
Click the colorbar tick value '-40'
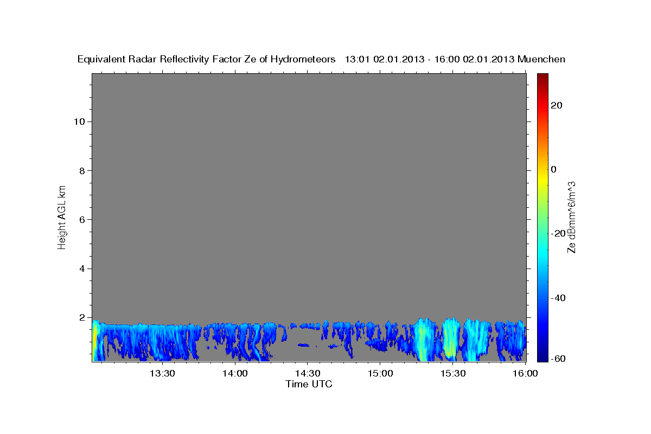tap(558, 298)
